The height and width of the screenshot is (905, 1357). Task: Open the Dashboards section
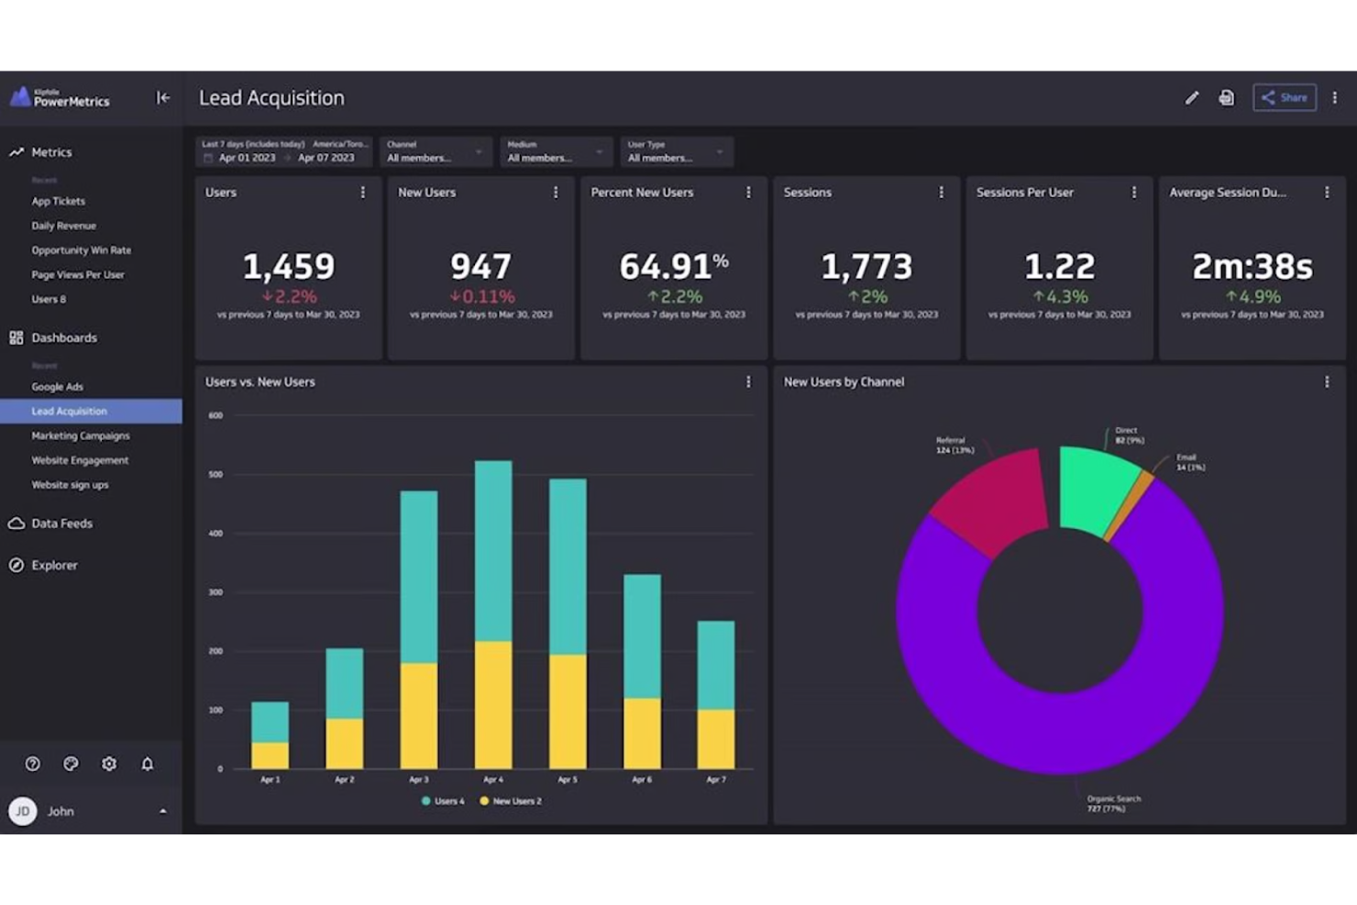pyautogui.click(x=64, y=337)
